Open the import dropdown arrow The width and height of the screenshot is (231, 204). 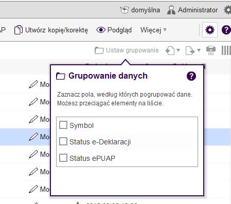[x=178, y=50]
